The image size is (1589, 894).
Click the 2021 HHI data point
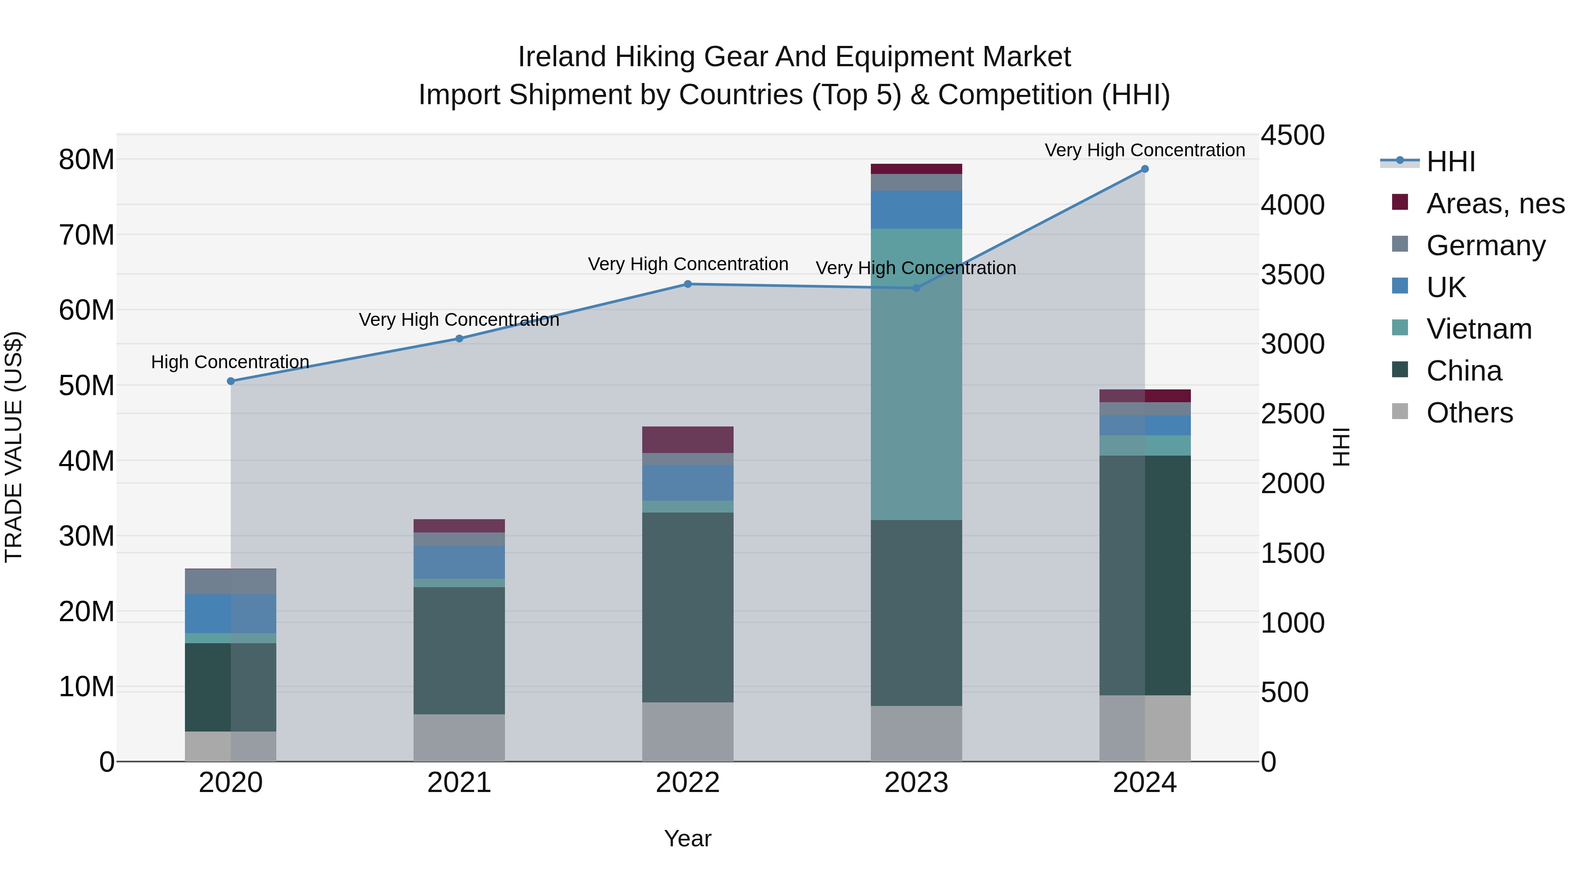(x=459, y=339)
